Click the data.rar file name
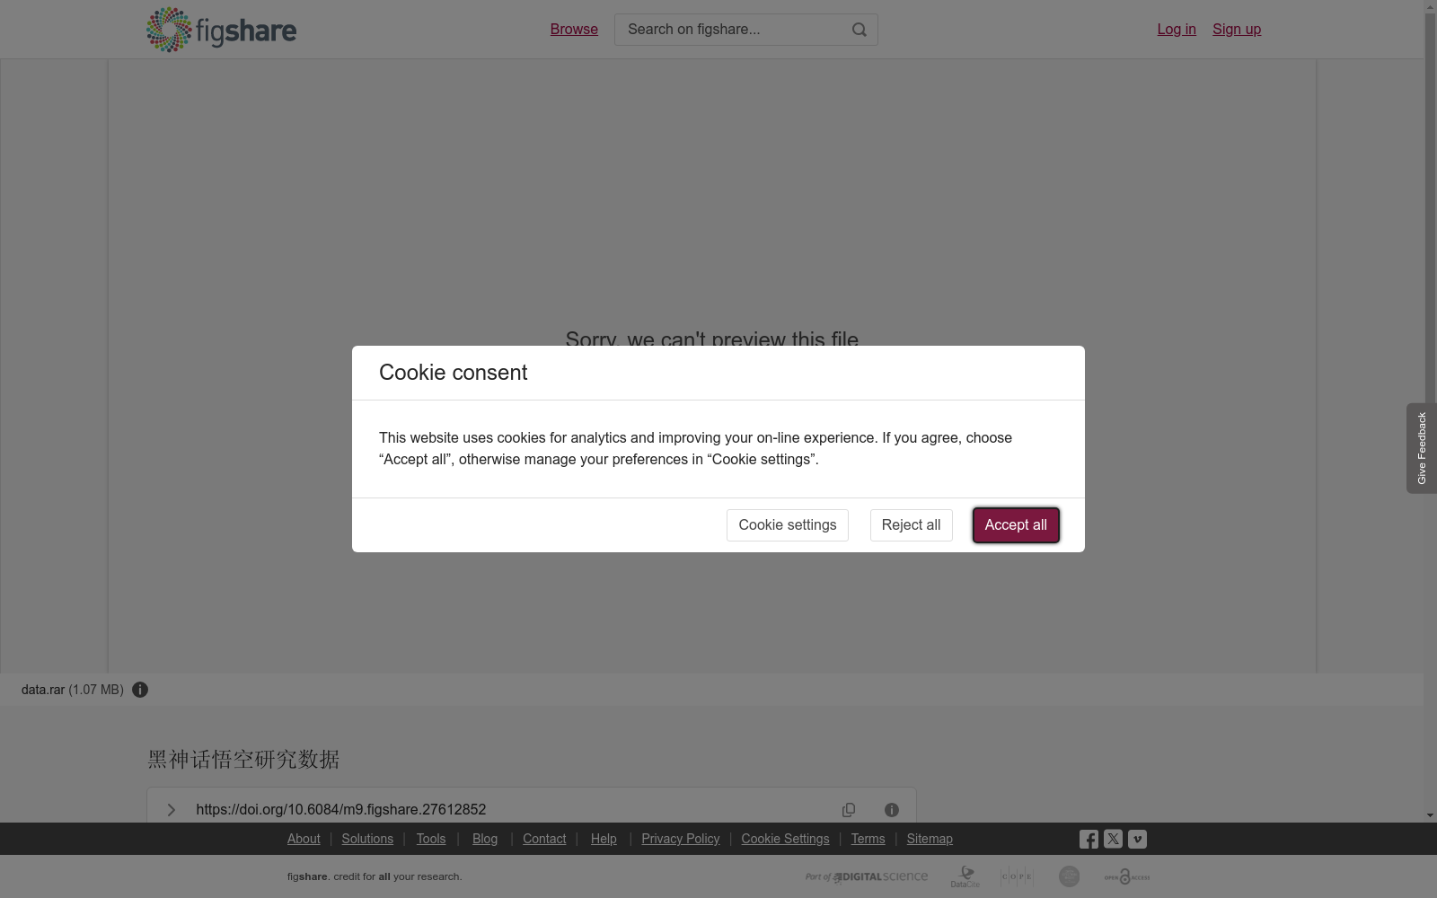The image size is (1437, 898). coord(43,690)
